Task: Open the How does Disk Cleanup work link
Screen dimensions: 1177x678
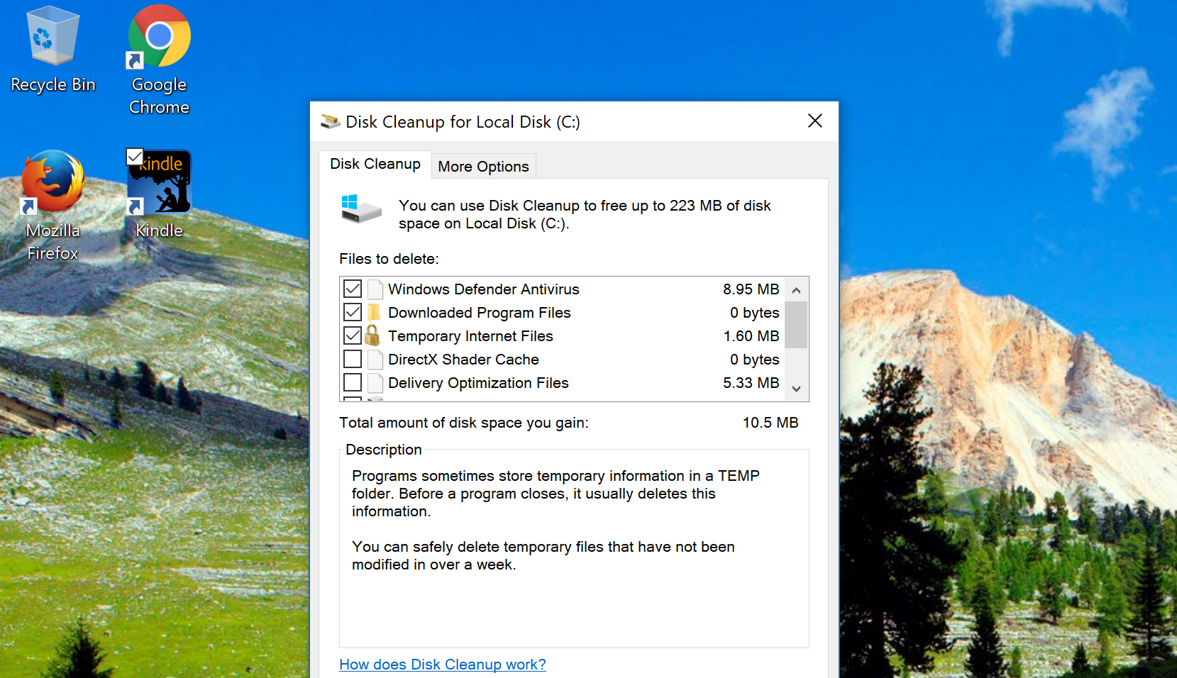Action: click(x=442, y=665)
